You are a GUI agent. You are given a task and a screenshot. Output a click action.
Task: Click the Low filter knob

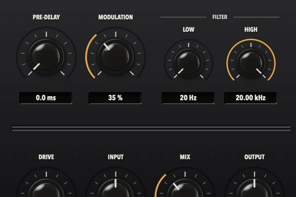click(188, 63)
